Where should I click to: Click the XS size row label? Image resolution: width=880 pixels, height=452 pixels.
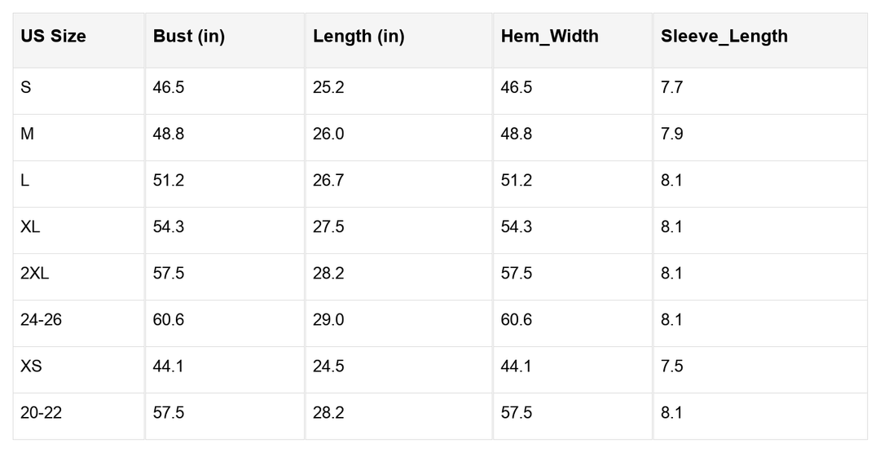coord(31,366)
